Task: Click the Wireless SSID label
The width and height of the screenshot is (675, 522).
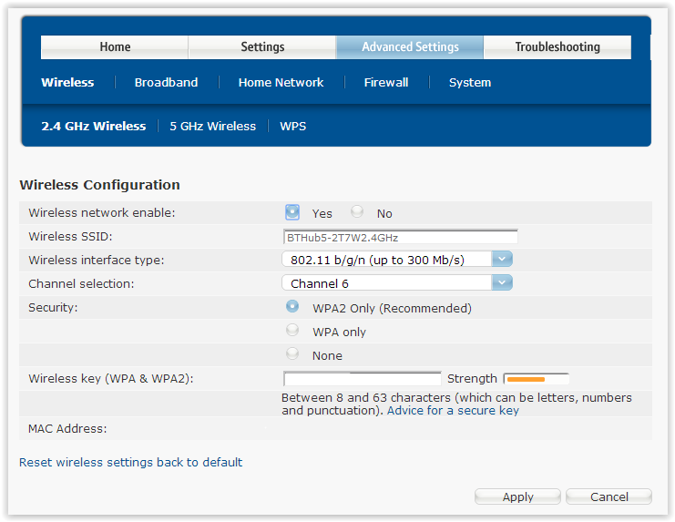Action: click(x=70, y=236)
